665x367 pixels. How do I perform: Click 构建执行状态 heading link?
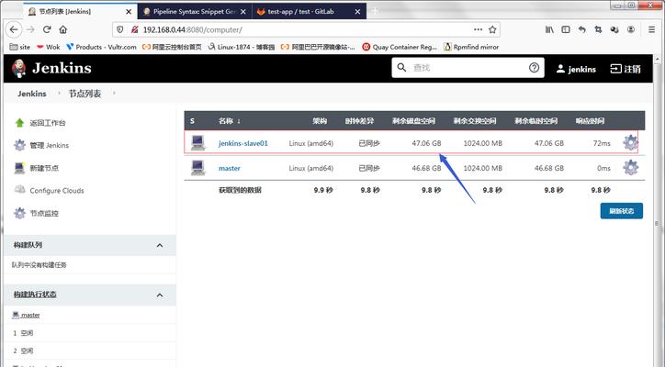pyautogui.click(x=35, y=295)
